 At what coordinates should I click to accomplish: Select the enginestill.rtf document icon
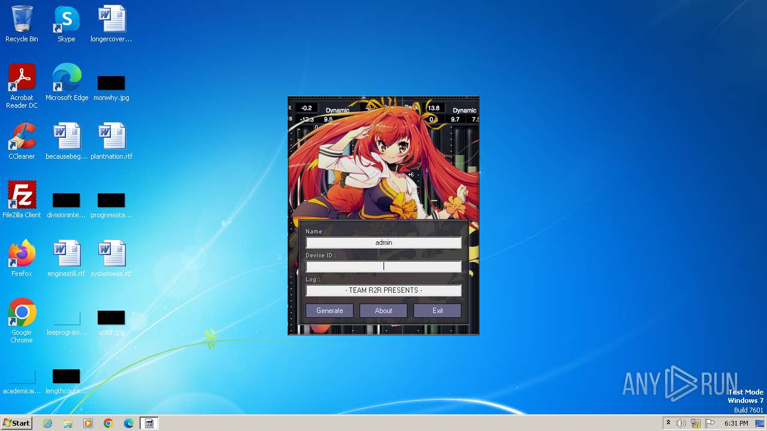[67, 259]
